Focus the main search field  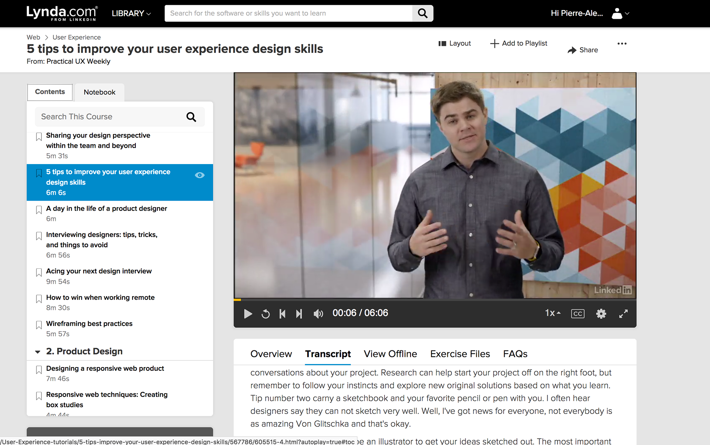click(x=288, y=13)
